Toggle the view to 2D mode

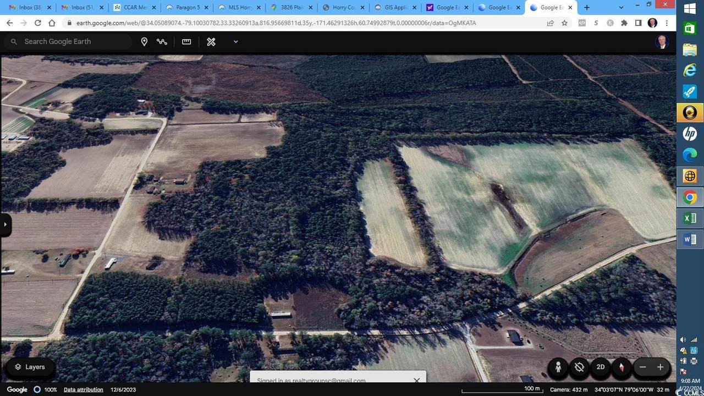[601, 367]
